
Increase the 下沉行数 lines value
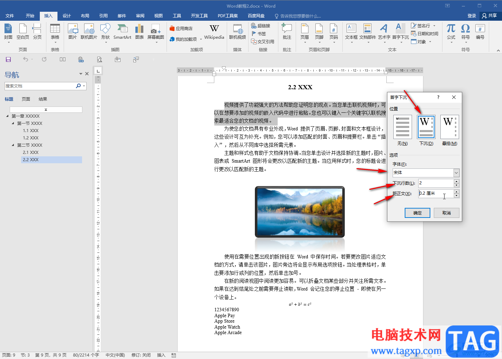pos(456,181)
